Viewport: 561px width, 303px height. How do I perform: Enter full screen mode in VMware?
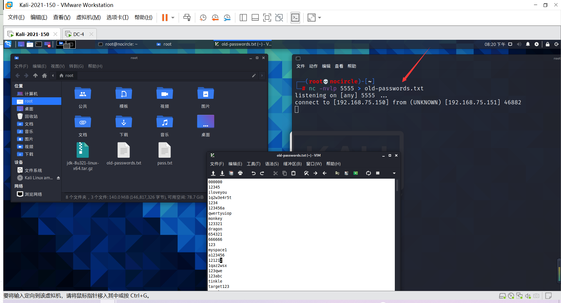pyautogui.click(x=267, y=18)
